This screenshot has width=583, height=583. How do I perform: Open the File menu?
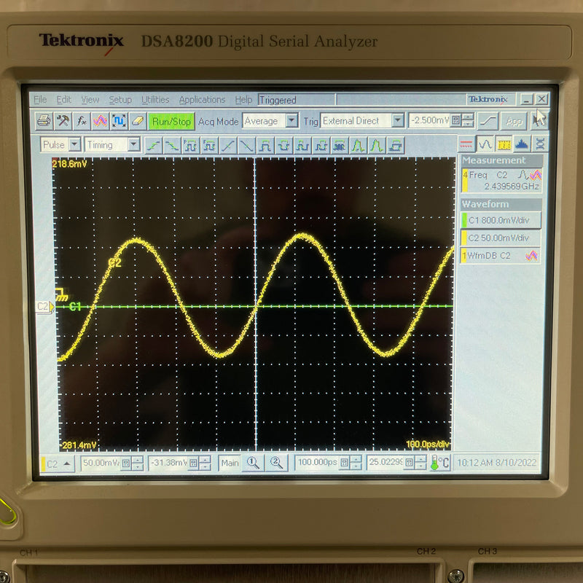(40, 99)
